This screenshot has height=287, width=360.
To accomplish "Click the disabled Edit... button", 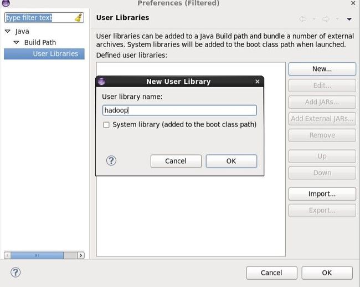I will point(322,85).
